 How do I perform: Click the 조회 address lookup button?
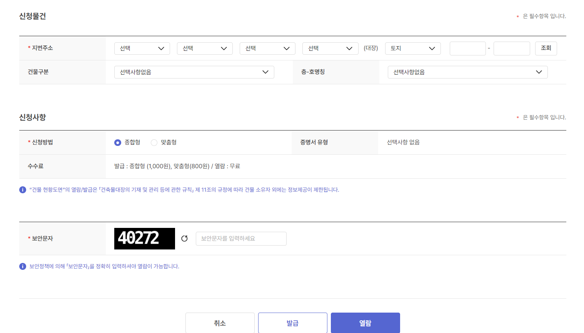tap(546, 48)
